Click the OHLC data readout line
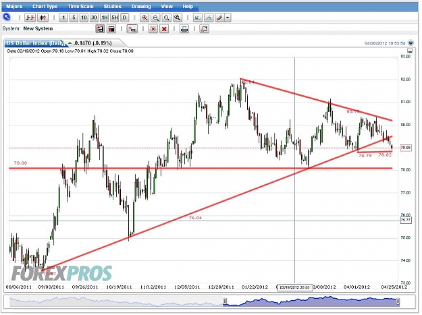This screenshot has width=422, height=315. click(70, 51)
